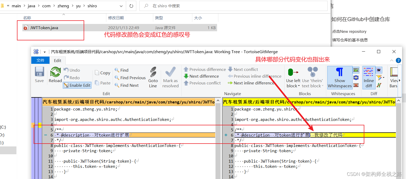
Task: Collapse the ribbon with the chevron
Action: (391, 60)
